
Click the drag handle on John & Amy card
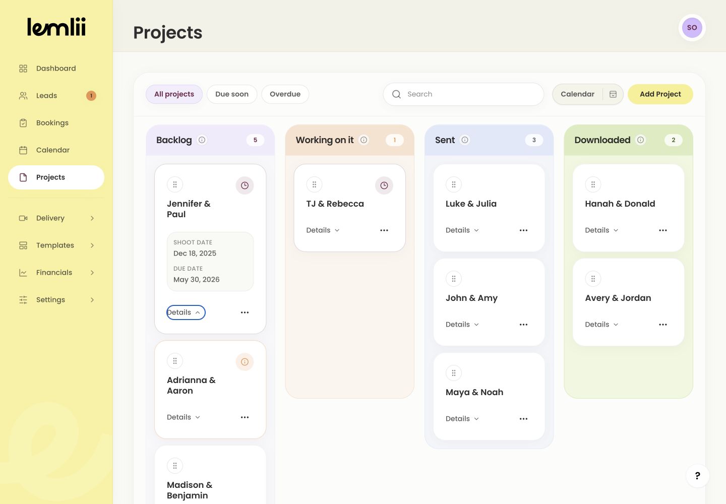pyautogui.click(x=454, y=279)
